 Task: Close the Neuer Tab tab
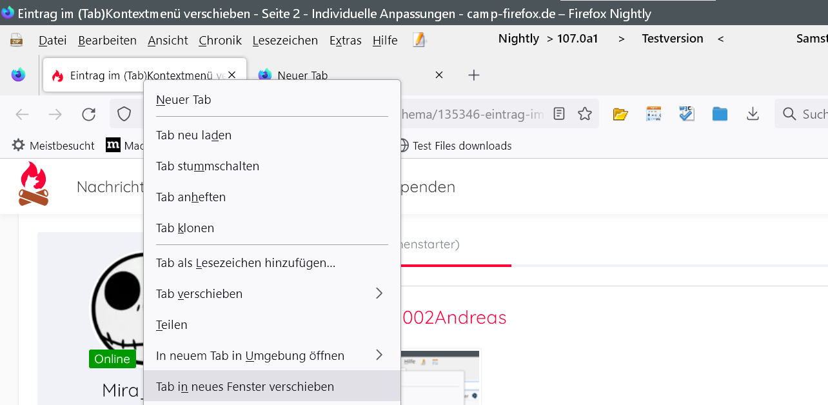tap(439, 75)
